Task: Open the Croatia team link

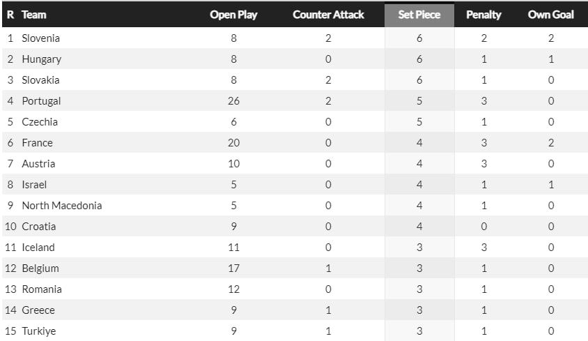Action: 38,227
